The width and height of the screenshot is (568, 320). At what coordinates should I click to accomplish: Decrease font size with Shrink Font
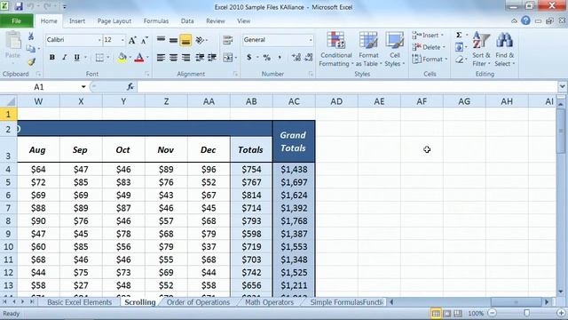tap(144, 40)
